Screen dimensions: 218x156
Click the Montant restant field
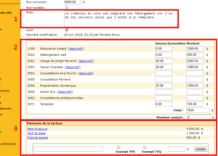(198, 117)
